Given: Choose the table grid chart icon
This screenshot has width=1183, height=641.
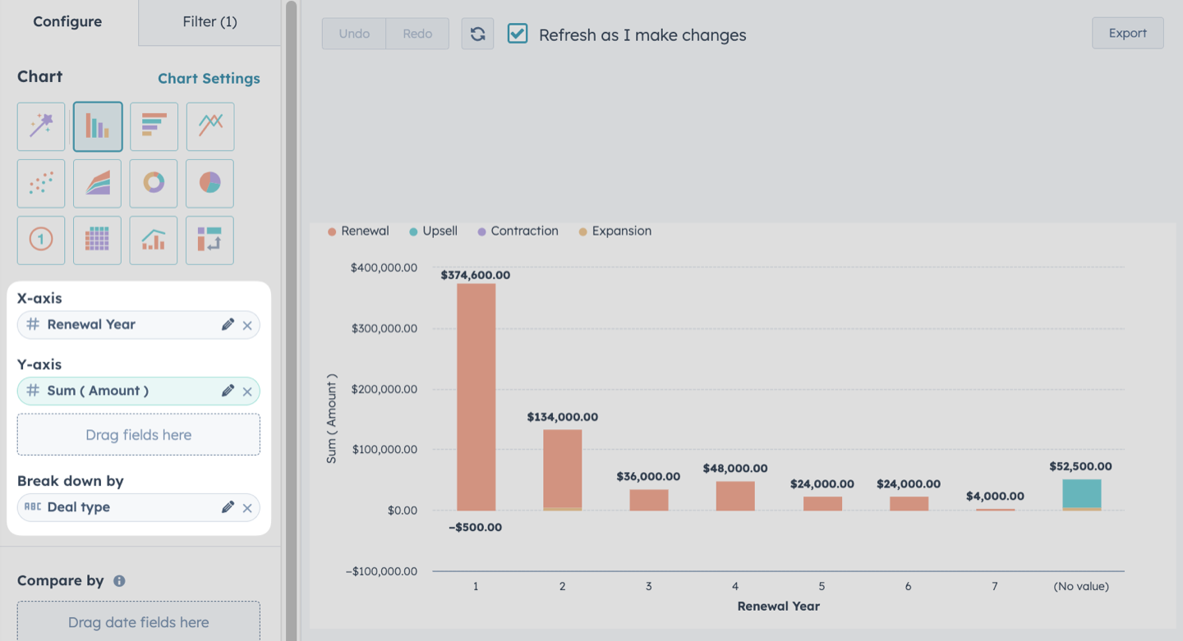Looking at the screenshot, I should pyautogui.click(x=97, y=240).
